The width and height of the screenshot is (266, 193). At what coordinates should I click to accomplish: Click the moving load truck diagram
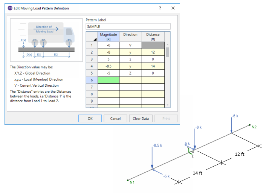(x=46, y=40)
